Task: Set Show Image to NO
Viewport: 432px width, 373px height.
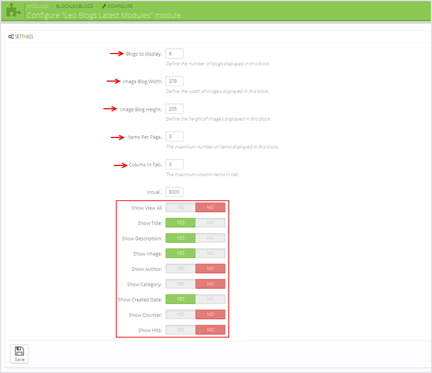Action: pyautogui.click(x=210, y=253)
